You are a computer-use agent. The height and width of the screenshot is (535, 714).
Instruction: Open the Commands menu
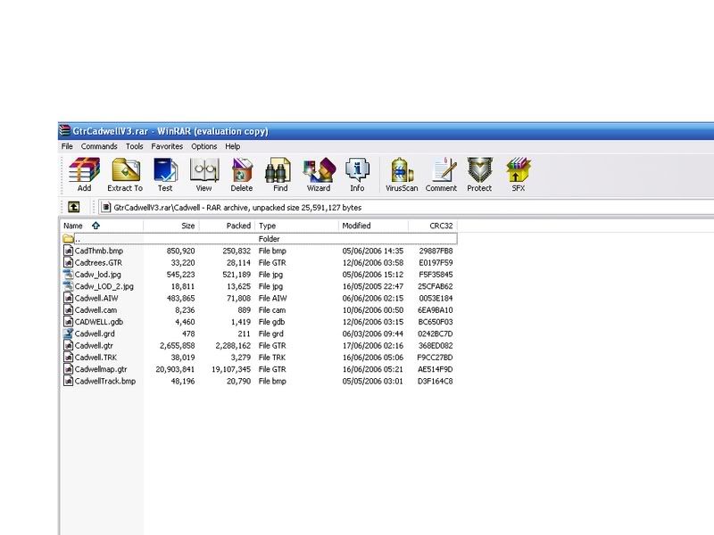(99, 146)
